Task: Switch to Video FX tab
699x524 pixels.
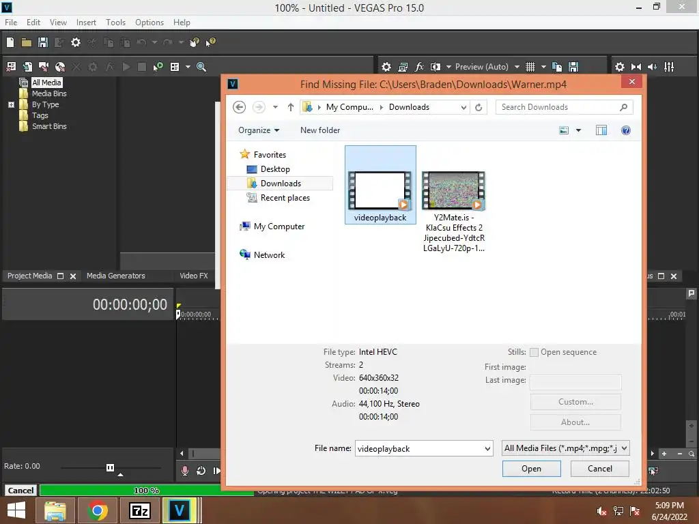Action: coord(194,276)
